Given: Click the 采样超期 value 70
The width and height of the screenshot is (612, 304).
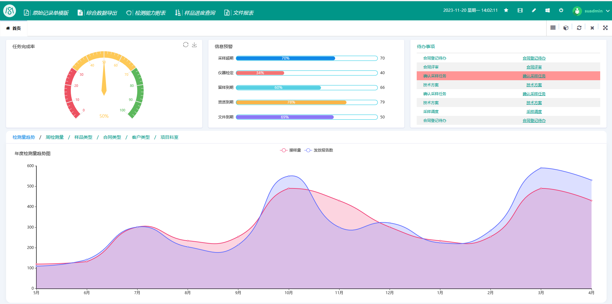Looking at the screenshot, I should [x=382, y=58].
